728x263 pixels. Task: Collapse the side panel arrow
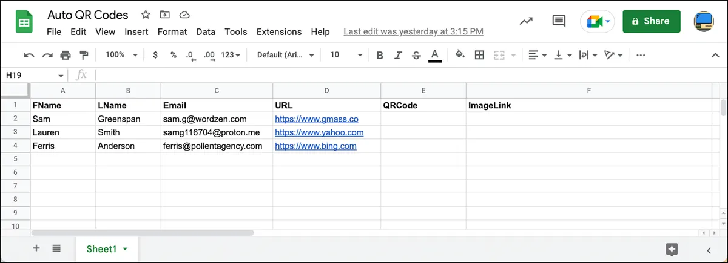(x=709, y=250)
